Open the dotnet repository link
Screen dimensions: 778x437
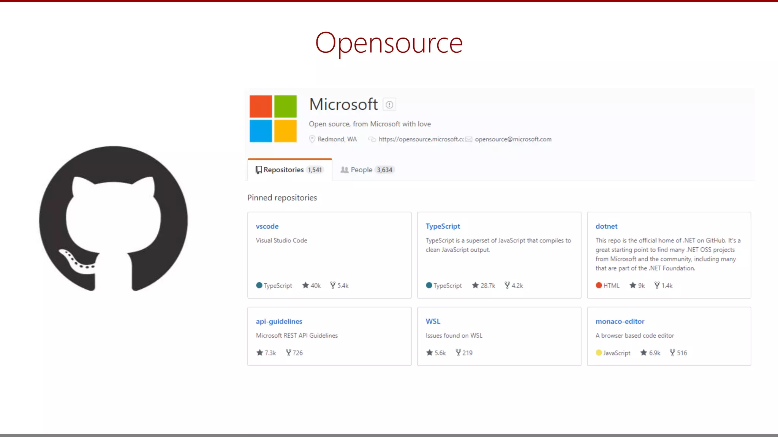click(606, 226)
